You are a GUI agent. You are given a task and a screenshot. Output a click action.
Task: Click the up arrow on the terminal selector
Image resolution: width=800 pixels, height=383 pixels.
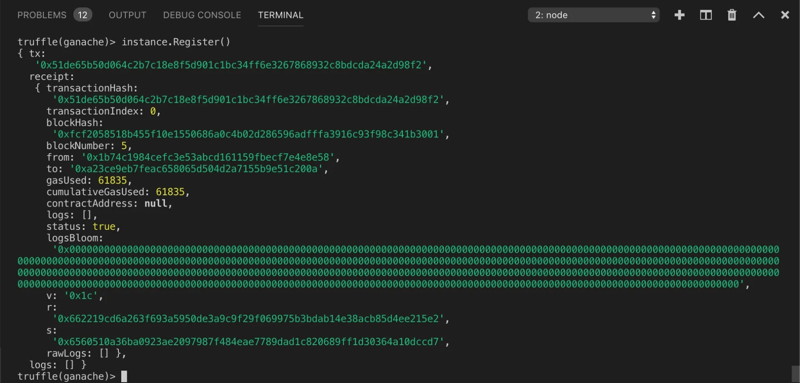(653, 12)
